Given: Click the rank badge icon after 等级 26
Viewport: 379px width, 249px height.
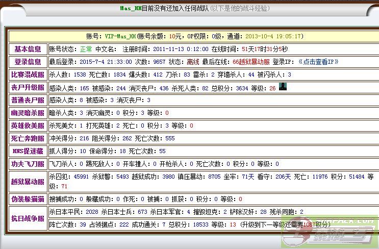Looking at the screenshot, I should point(283,87).
